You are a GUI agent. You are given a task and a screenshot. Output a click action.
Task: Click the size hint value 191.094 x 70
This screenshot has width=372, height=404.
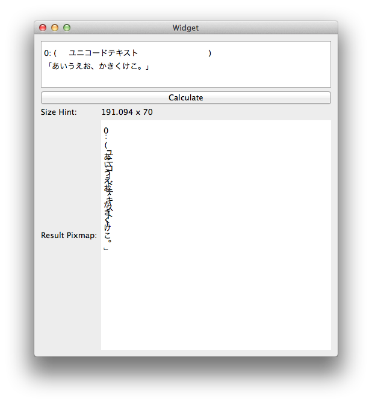click(127, 112)
